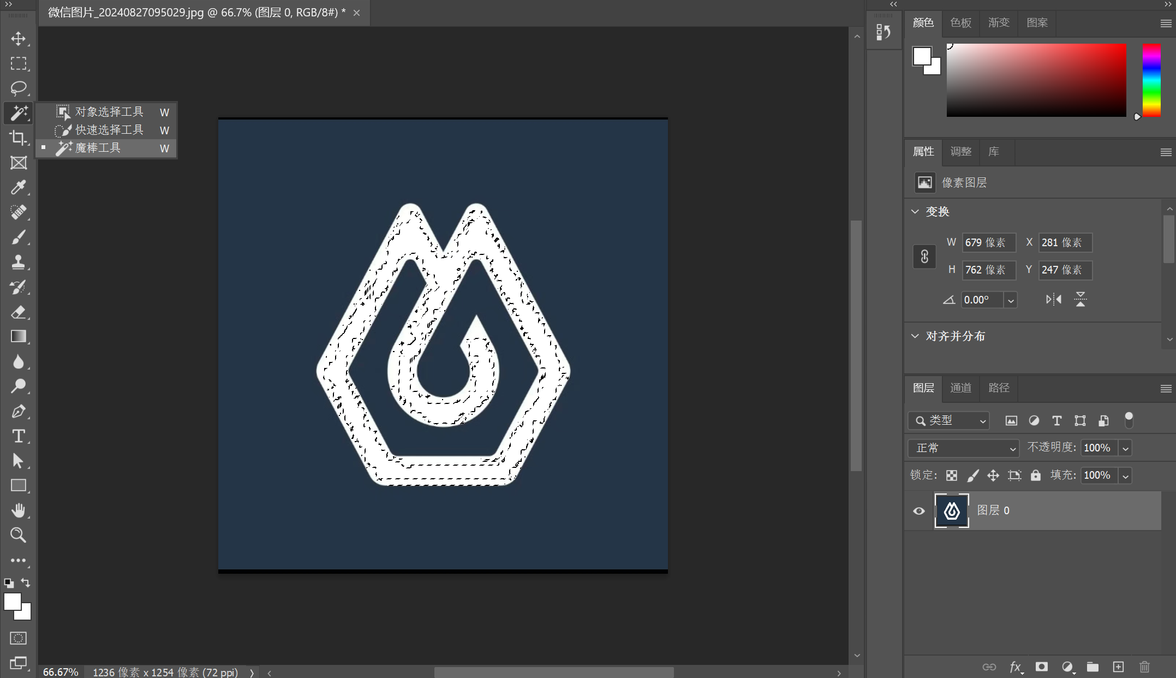Flip horizontally in the transform properties

pyautogui.click(x=1053, y=299)
